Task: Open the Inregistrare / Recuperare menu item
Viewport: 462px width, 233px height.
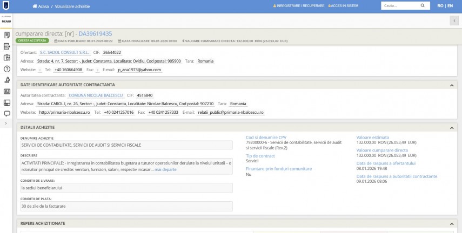Action: click(x=300, y=6)
